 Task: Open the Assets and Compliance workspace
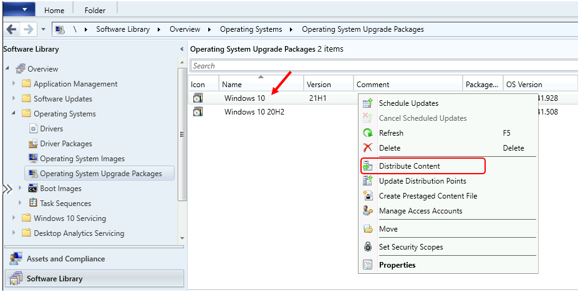tap(65, 259)
